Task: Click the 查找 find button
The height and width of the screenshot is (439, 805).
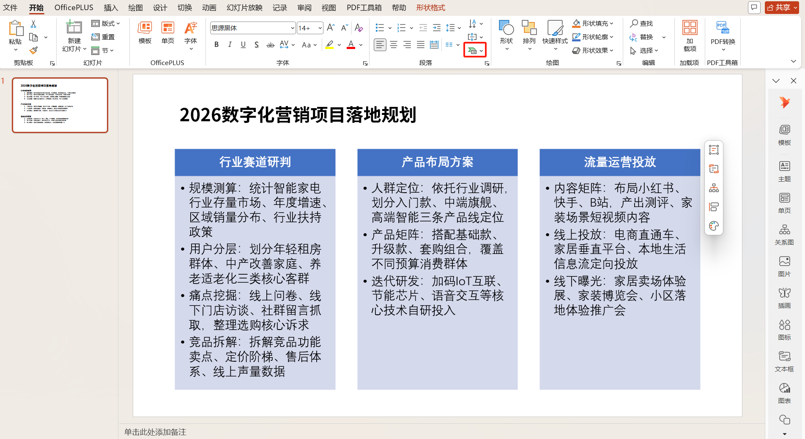Action: [x=641, y=24]
